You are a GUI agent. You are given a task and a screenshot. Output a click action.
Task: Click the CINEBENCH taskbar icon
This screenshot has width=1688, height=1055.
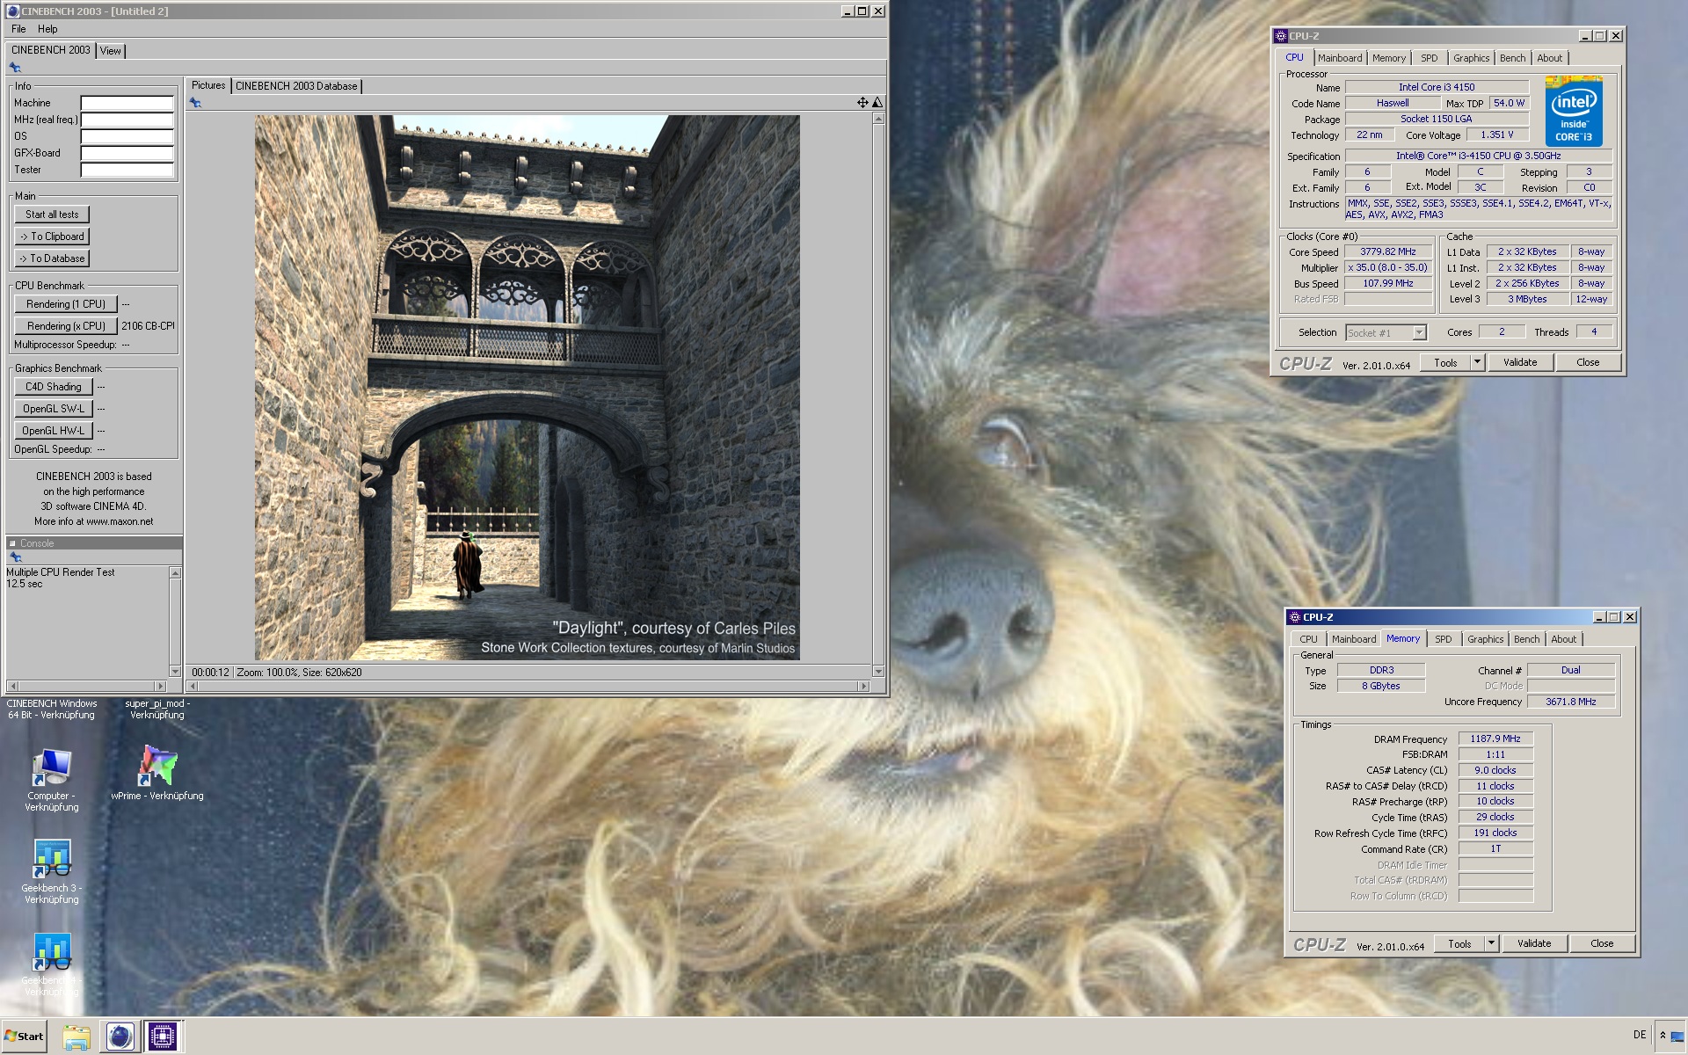(120, 1037)
